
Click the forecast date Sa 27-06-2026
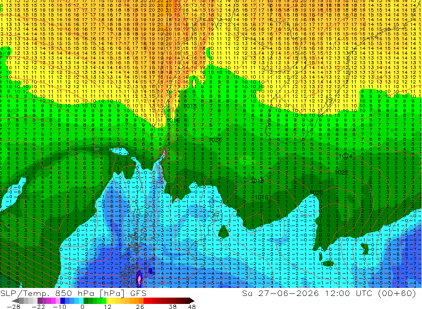[x=281, y=293]
